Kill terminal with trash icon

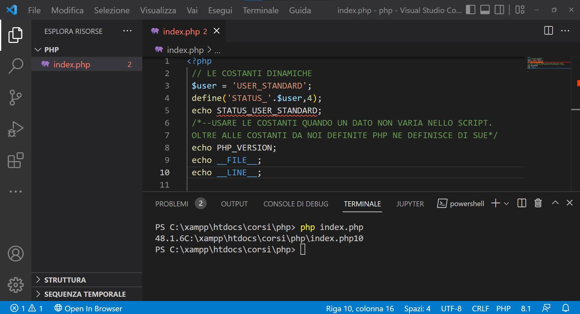[x=538, y=203]
